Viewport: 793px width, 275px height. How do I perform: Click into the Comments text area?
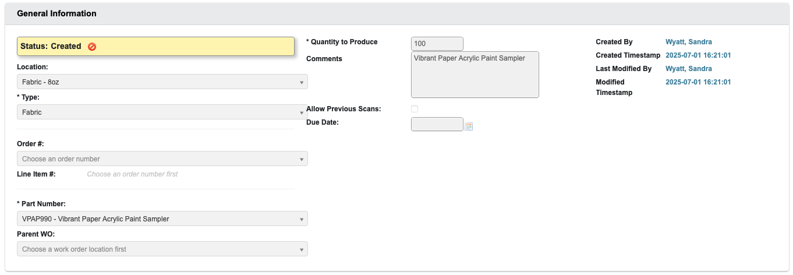pos(475,75)
